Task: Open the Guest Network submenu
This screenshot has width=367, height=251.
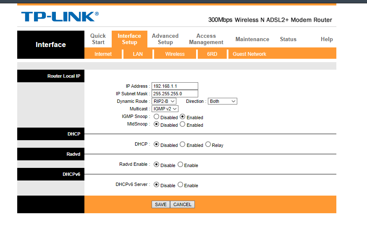Action: pos(249,54)
